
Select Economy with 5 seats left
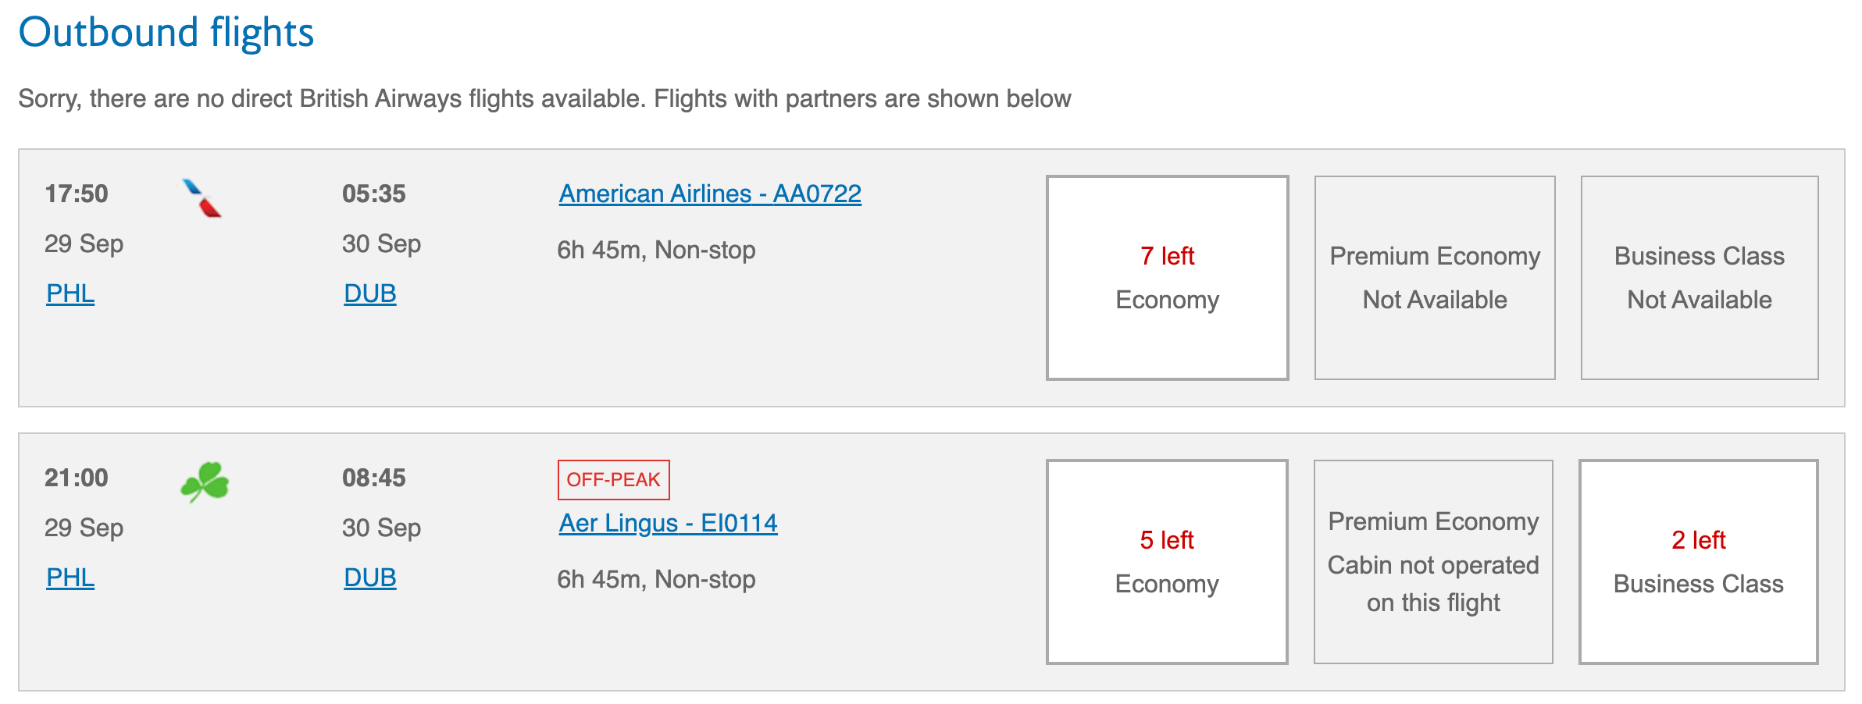pyautogui.click(x=1167, y=562)
